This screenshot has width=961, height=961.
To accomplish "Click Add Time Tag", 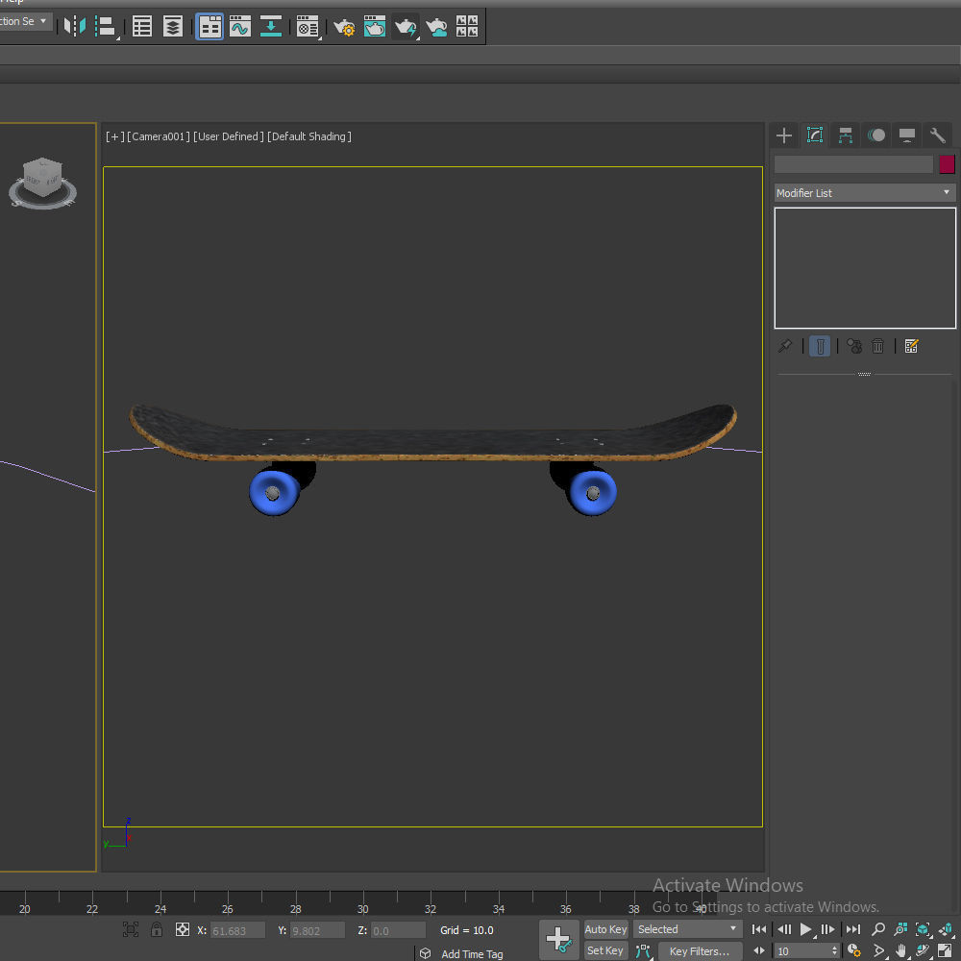I will [472, 953].
